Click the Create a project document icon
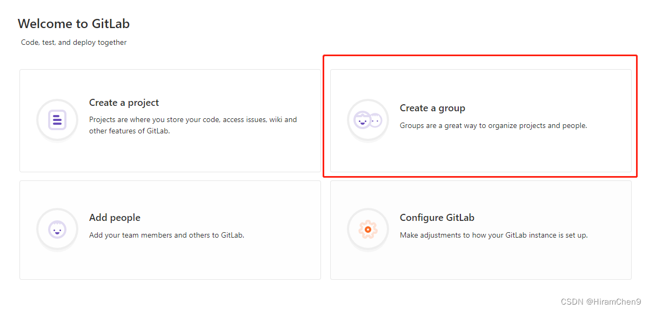649x310 pixels. [57, 120]
